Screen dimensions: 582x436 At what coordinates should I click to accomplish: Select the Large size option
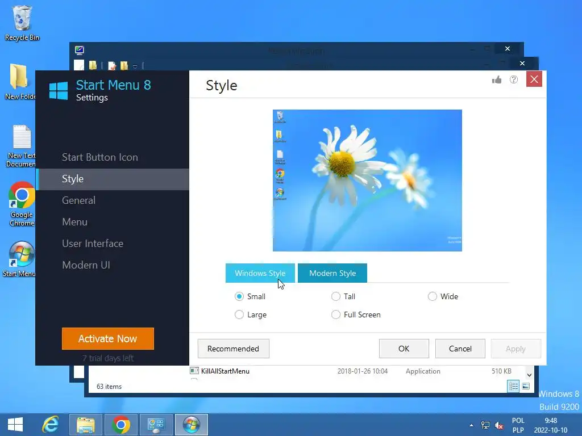pyautogui.click(x=251, y=315)
